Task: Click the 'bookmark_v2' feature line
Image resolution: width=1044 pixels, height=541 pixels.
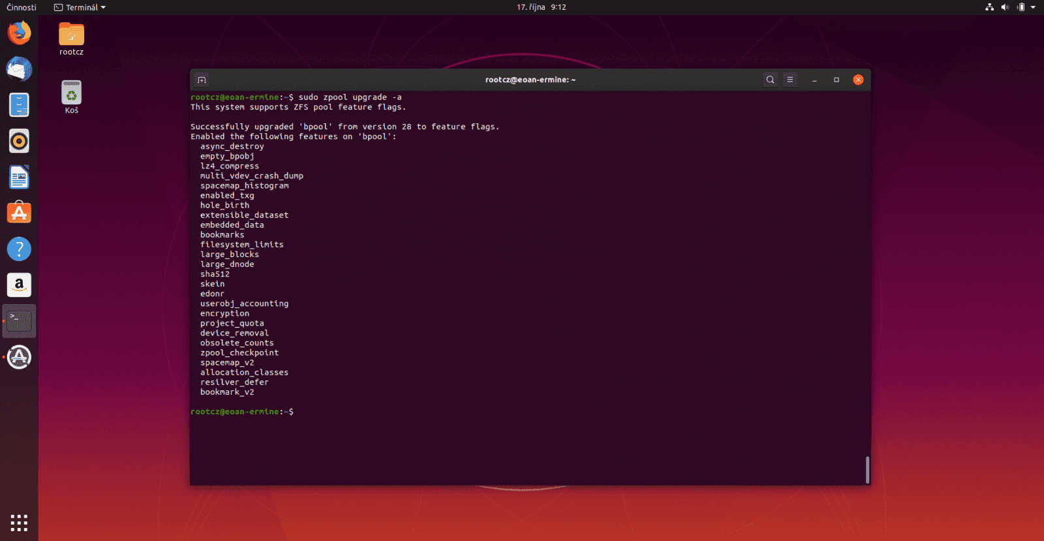Action: pyautogui.click(x=227, y=392)
